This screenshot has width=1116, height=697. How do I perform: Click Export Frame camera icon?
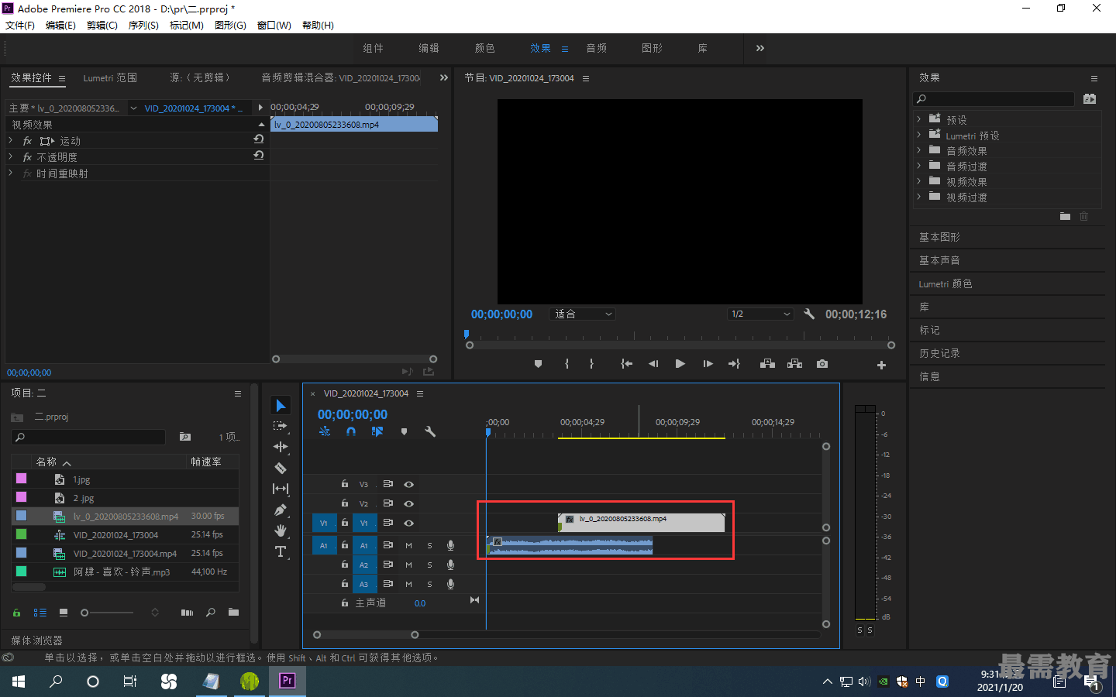point(822,364)
